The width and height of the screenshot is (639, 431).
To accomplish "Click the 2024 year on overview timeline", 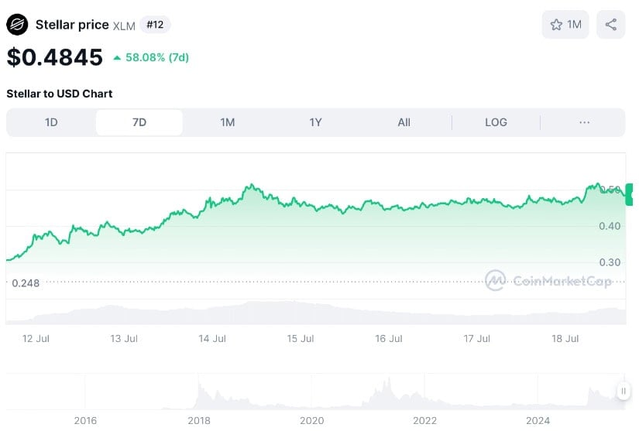I will click(x=538, y=420).
